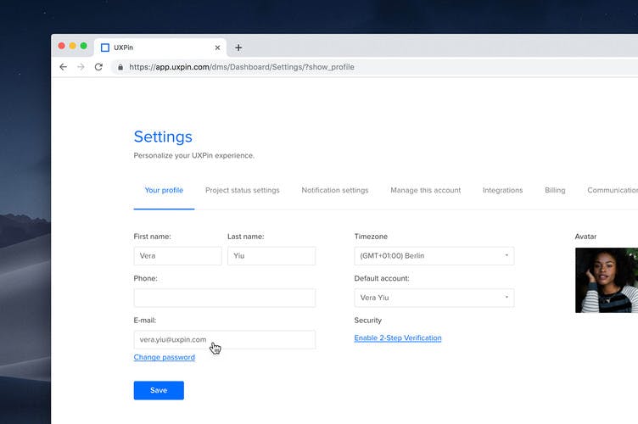
Task: Click the UXPin tab favicon
Action: [105, 47]
